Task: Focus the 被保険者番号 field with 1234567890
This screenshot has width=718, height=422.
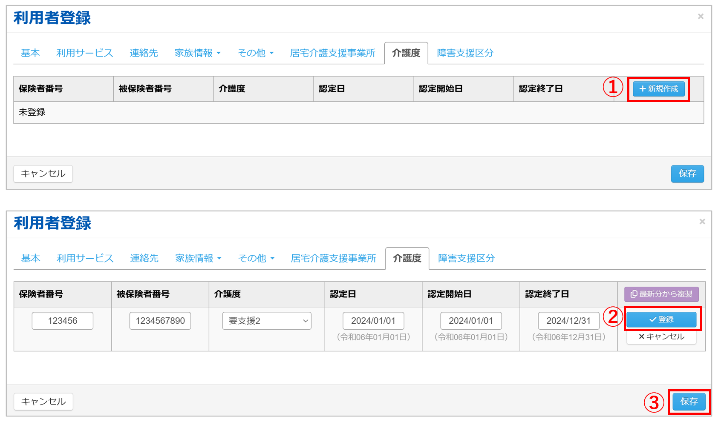Action: pos(160,321)
